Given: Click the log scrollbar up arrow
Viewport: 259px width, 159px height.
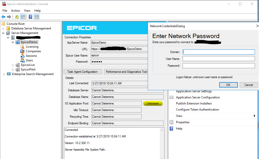Looking at the screenshot, I should pyautogui.click(x=162, y=130).
